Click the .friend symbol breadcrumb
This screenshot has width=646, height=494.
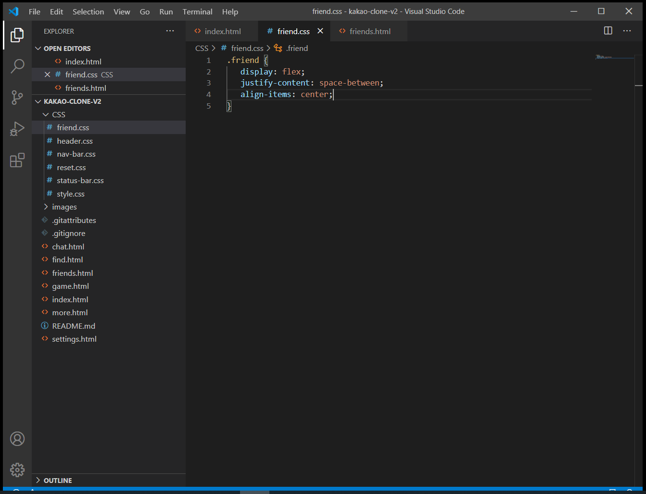pos(291,48)
